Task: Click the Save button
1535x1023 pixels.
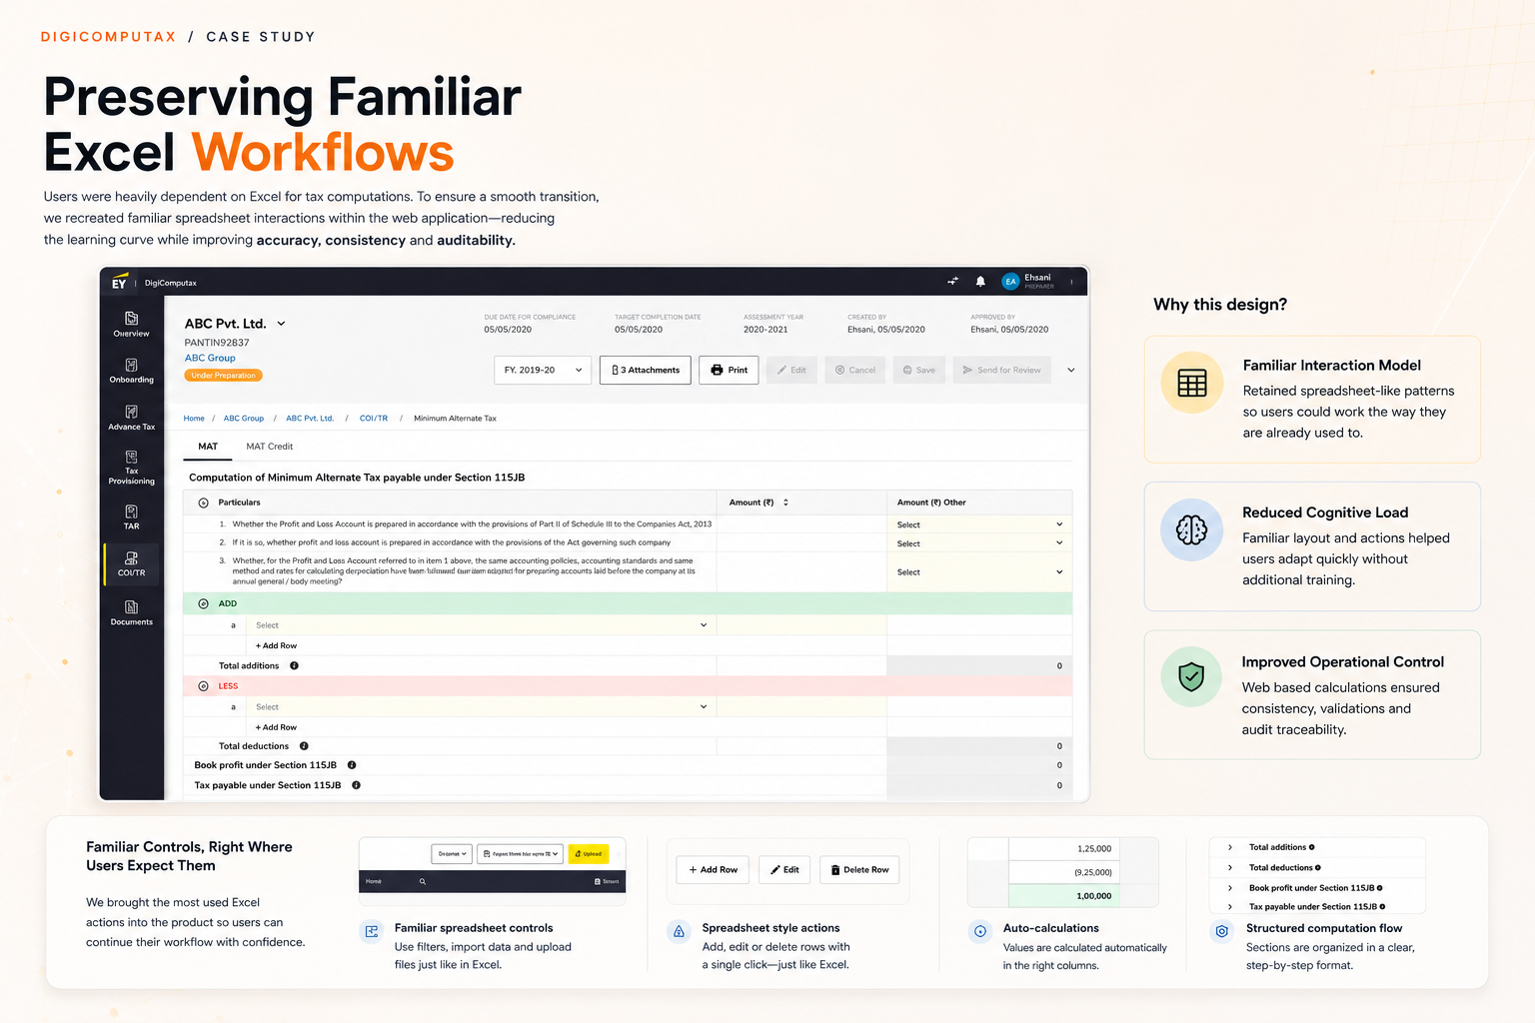Action: (x=919, y=370)
